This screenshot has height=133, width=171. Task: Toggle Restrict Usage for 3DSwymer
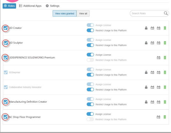click(90, 74)
